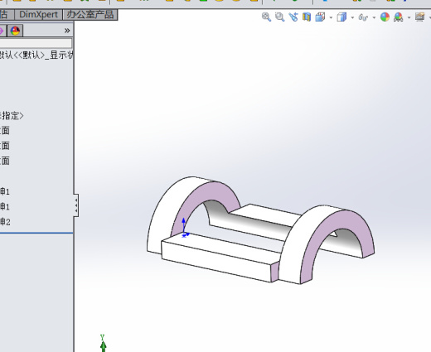Switch to the 办公室产品 tab
The width and height of the screenshot is (431, 352).
coord(90,14)
